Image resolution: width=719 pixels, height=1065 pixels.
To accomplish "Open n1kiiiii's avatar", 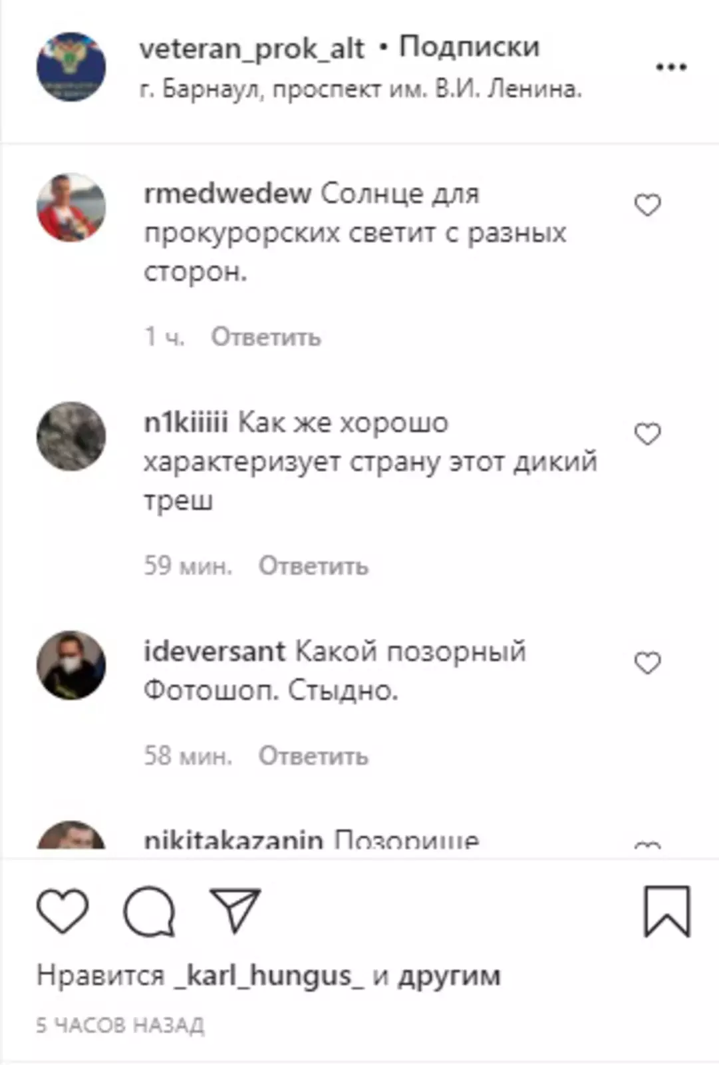I will tap(71, 436).
